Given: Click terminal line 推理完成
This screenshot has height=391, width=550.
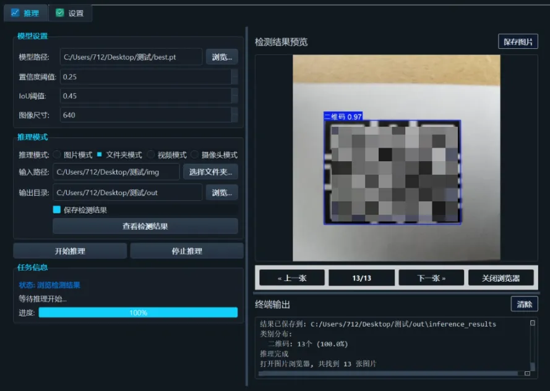Looking at the screenshot, I should (274, 354).
